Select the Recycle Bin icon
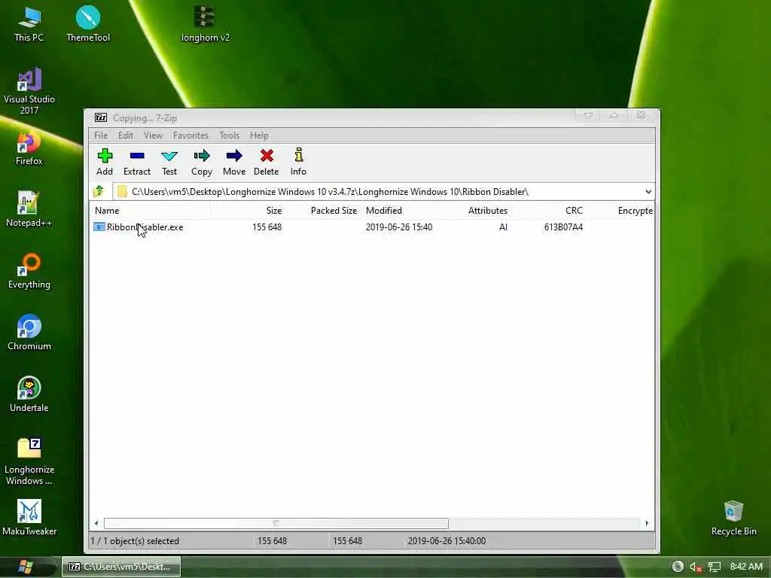 733,518
